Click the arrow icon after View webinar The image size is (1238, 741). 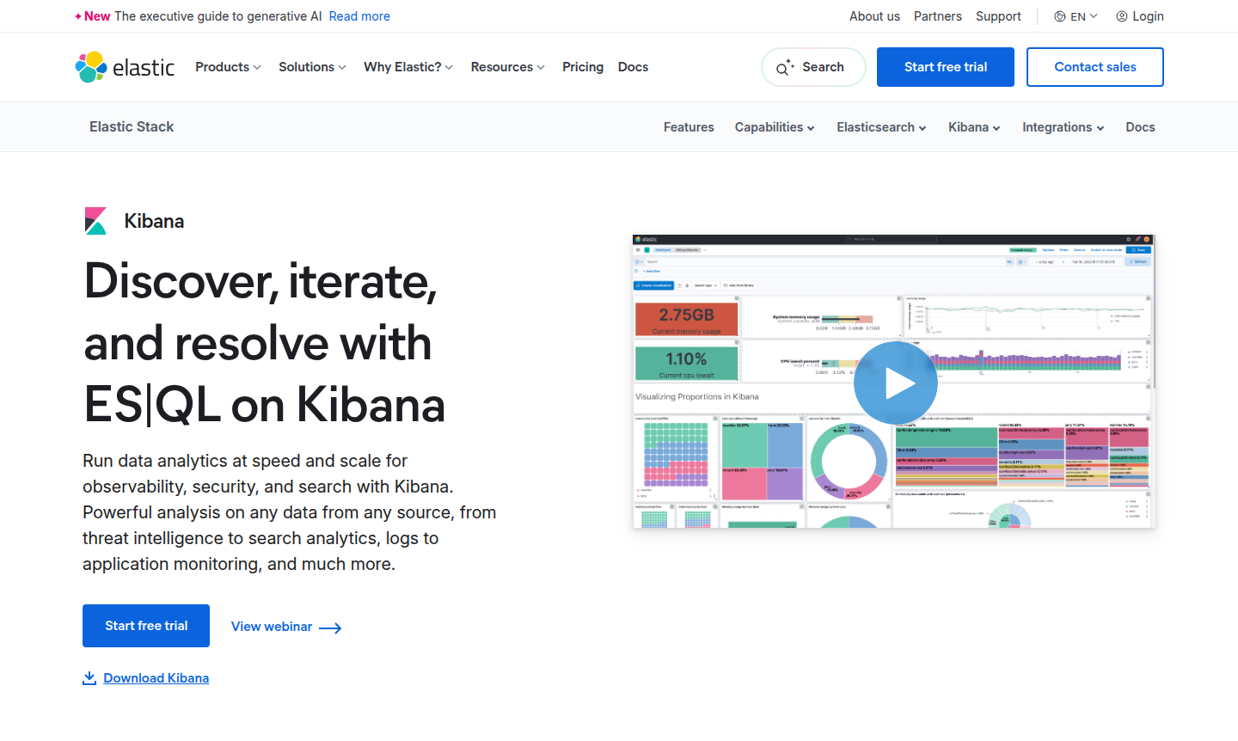tap(330, 628)
